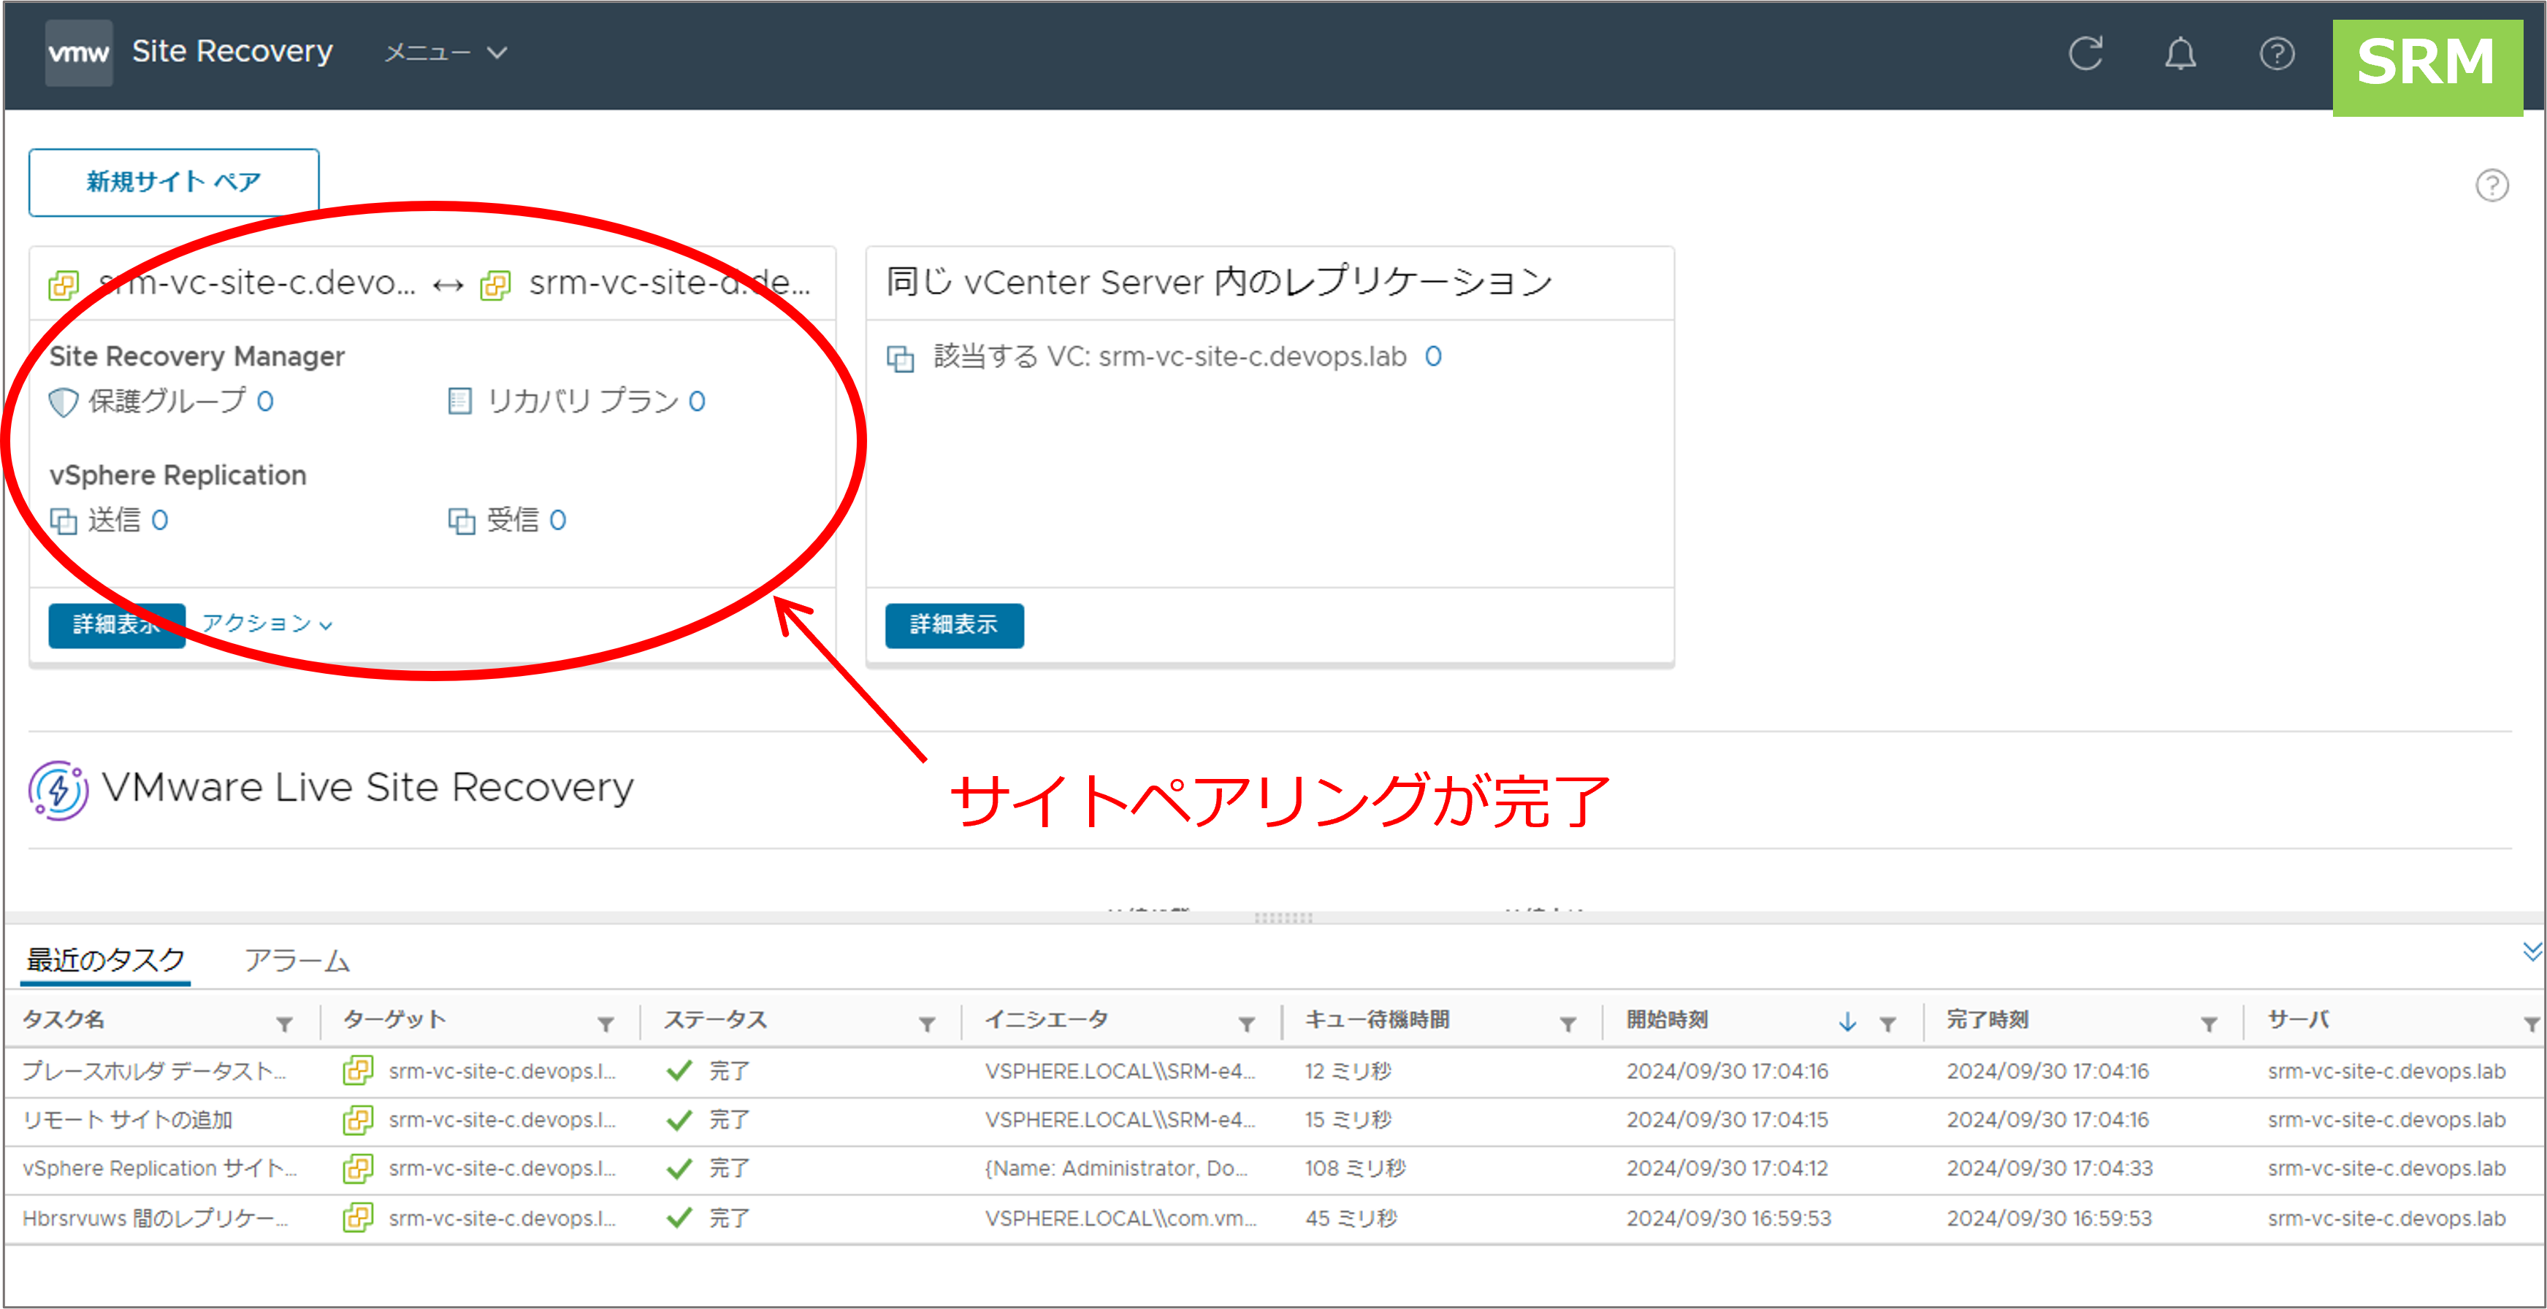The width and height of the screenshot is (2547, 1309).
Task: Sort by the タスク名 column header
Action: tap(64, 1020)
